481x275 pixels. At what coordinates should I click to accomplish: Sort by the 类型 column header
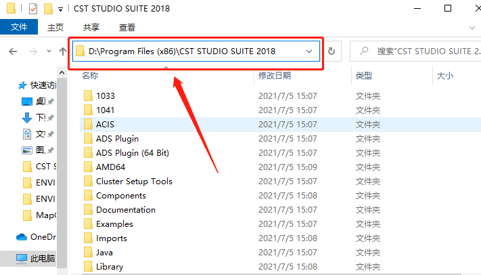pyautogui.click(x=364, y=76)
